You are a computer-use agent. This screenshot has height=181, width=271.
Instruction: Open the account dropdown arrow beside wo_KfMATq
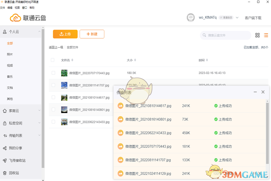coord(237,18)
